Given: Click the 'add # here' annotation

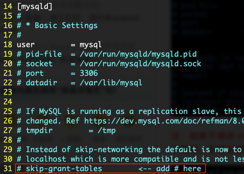Looking at the screenshot, I should pyautogui.click(x=179, y=169).
